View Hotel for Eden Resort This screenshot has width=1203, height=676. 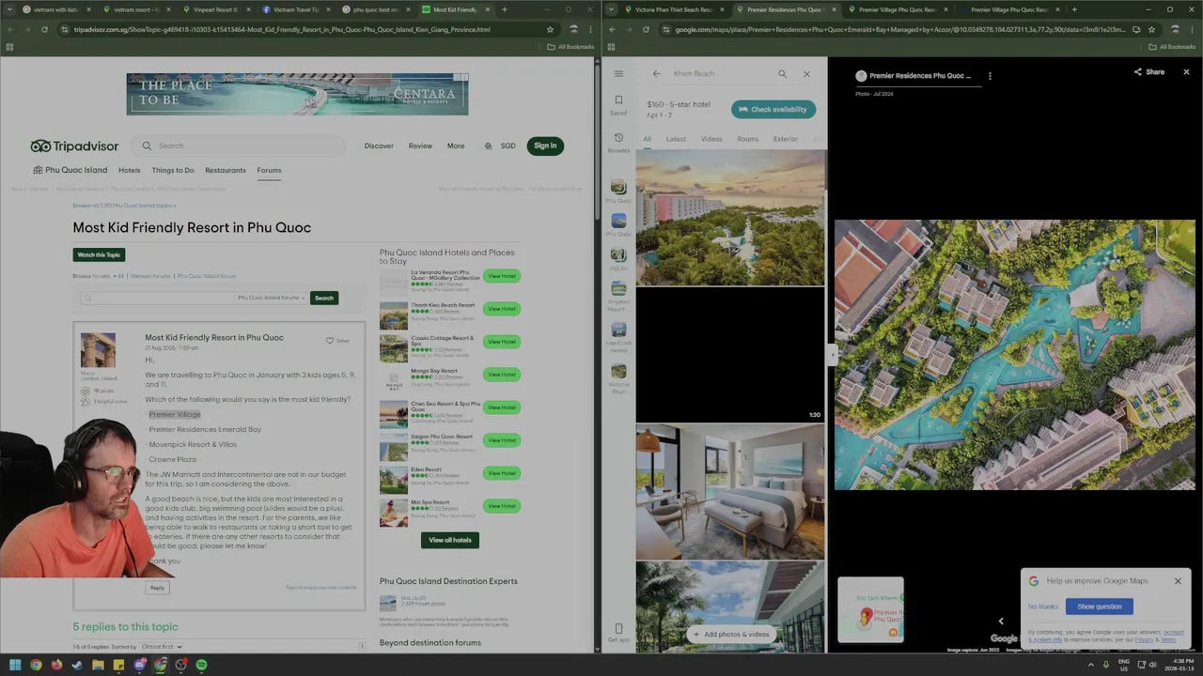pos(502,473)
